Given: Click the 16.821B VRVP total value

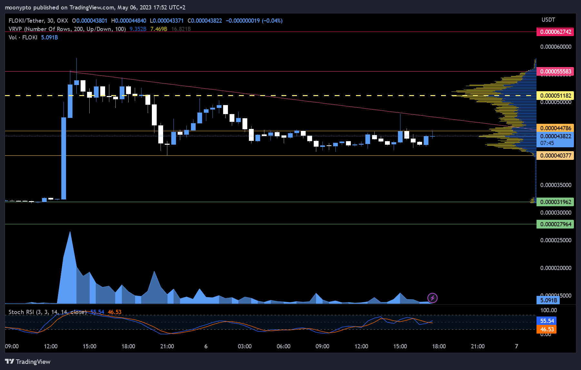Looking at the screenshot, I should [181, 29].
